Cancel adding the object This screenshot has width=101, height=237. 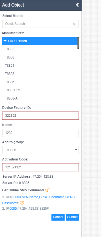(58, 217)
